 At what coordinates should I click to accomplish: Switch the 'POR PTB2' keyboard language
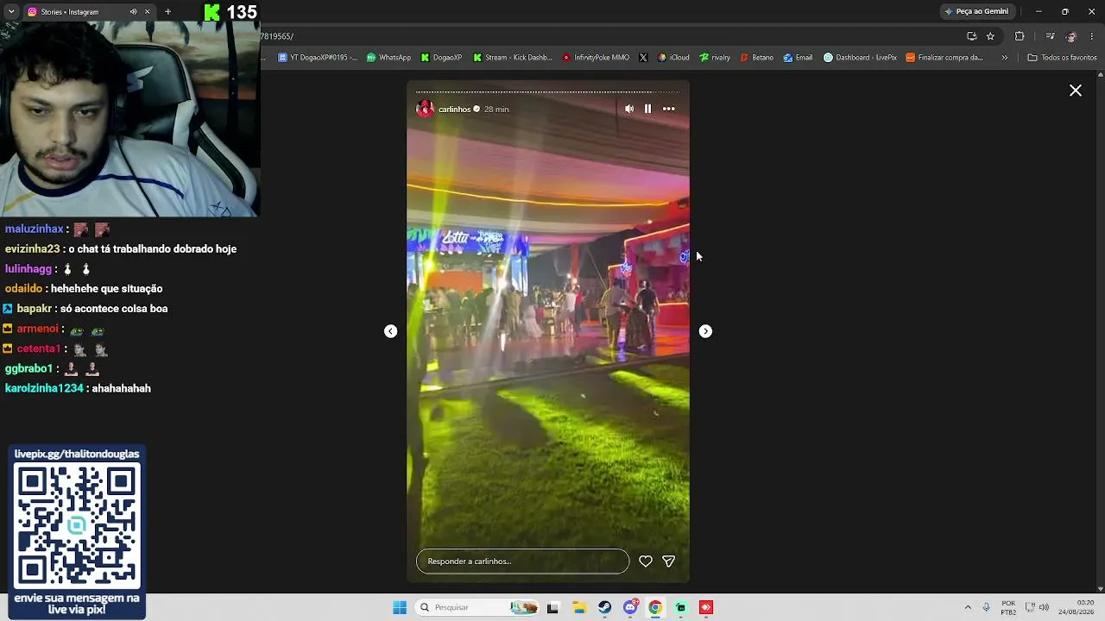click(1008, 607)
